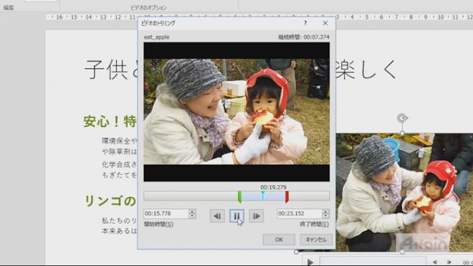Click the trim timeline track
The height and width of the screenshot is (266, 473).
pyautogui.click(x=236, y=196)
